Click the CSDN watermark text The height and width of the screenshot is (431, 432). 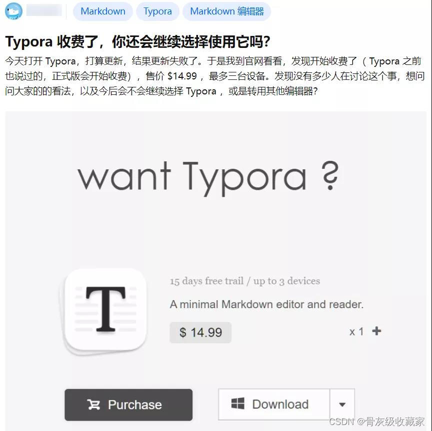click(x=377, y=422)
